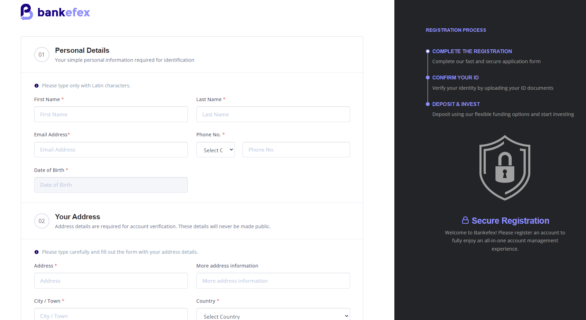586x320 pixels.
Task: Open the phone country code dropdown
Action: click(x=216, y=150)
